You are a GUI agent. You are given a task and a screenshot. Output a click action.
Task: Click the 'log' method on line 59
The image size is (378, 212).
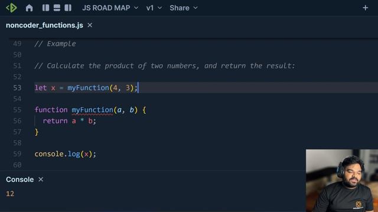74,154
